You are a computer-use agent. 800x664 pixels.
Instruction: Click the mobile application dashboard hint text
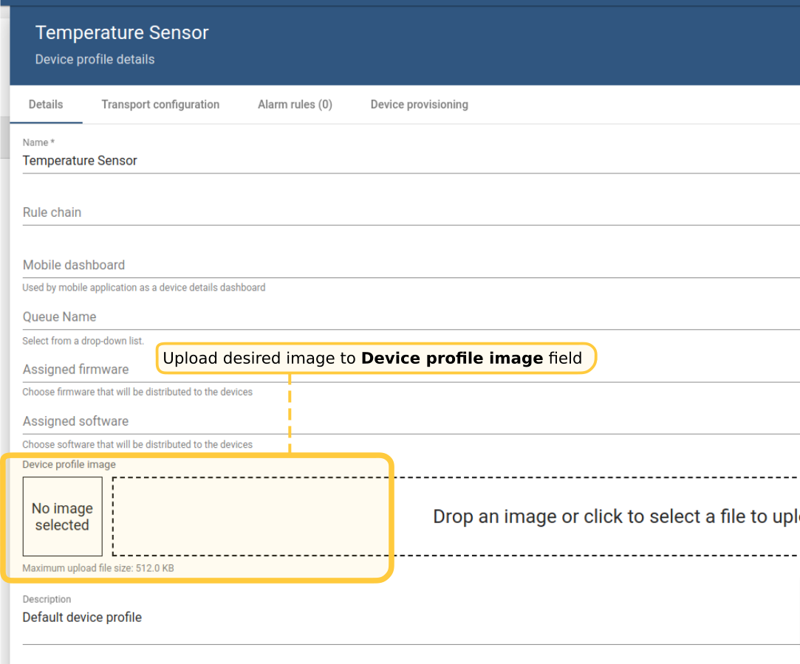[x=143, y=288]
